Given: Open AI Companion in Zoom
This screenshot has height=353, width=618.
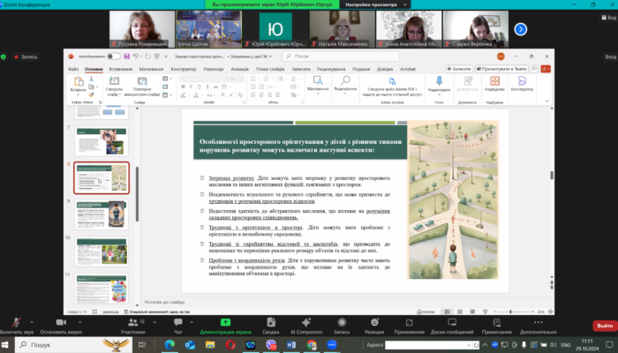Looking at the screenshot, I should coord(305,323).
